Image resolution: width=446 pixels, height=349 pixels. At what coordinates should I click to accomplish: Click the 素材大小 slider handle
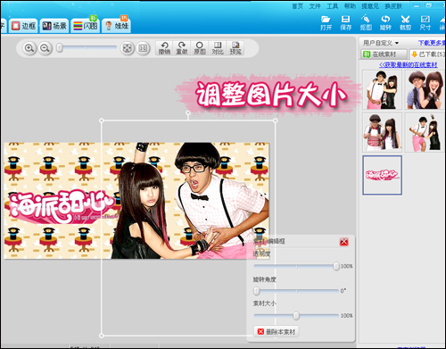(x=296, y=315)
